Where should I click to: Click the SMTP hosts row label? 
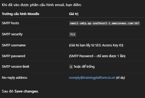(x=10, y=23)
